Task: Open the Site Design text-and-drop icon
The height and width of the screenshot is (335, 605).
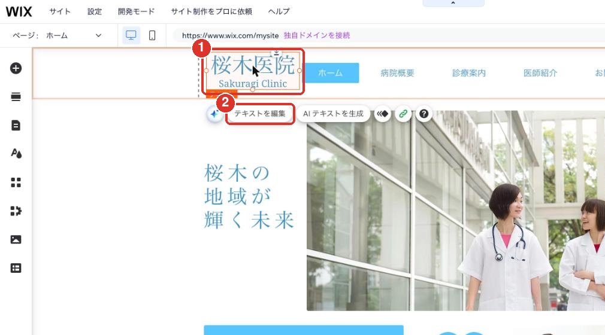Action: pyautogui.click(x=16, y=153)
